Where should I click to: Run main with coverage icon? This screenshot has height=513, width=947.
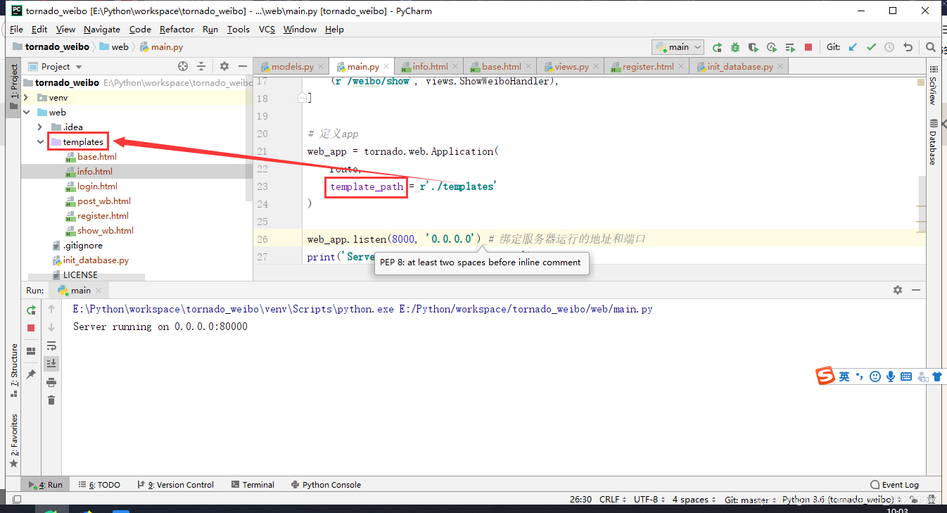(754, 47)
